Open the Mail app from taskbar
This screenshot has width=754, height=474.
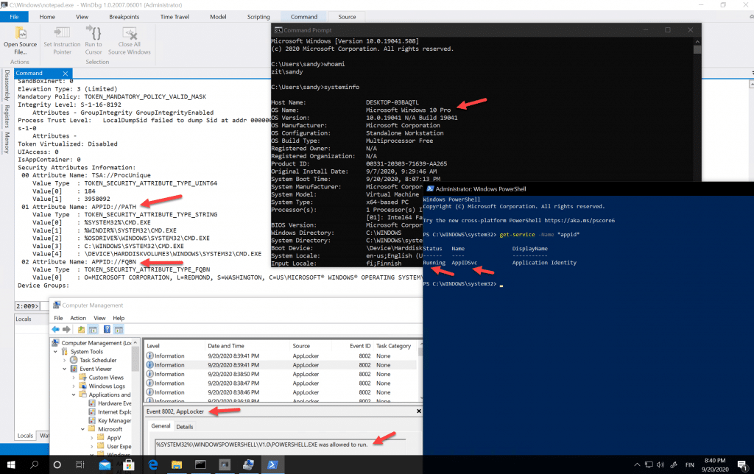click(105, 465)
